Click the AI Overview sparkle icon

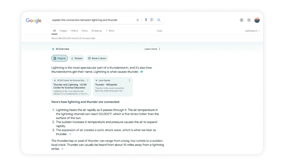click(x=53, y=49)
